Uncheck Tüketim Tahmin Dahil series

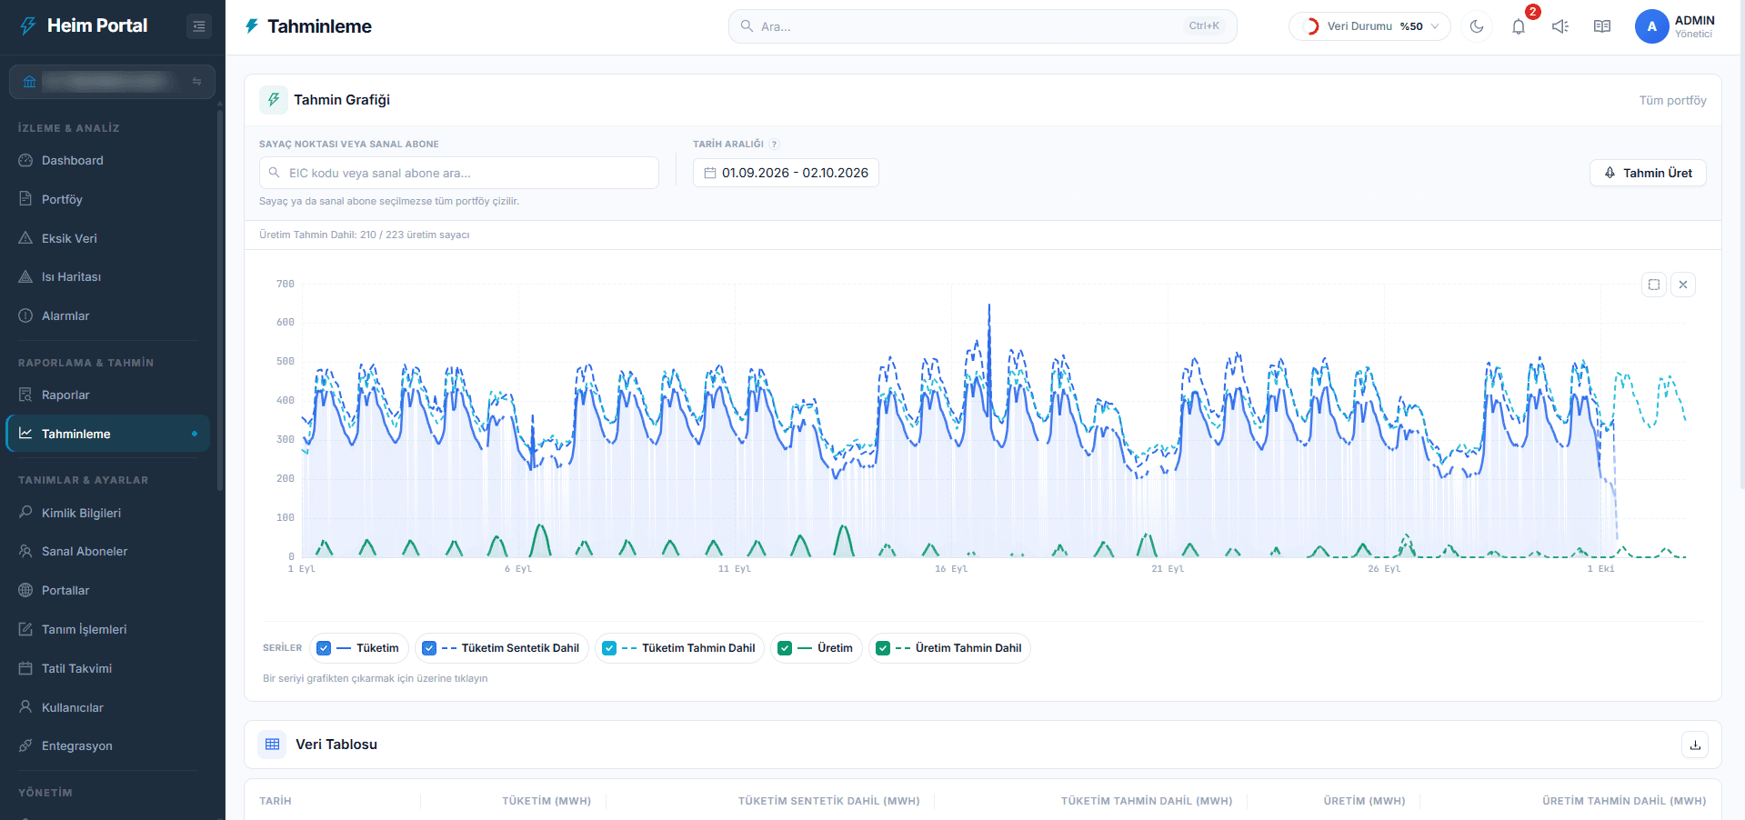click(609, 648)
